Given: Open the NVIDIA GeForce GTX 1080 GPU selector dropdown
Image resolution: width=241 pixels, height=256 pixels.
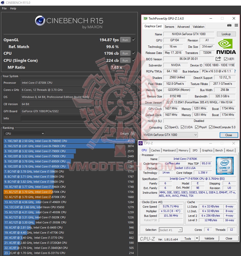Looking at the screenshot, I should click(x=170, y=135).
